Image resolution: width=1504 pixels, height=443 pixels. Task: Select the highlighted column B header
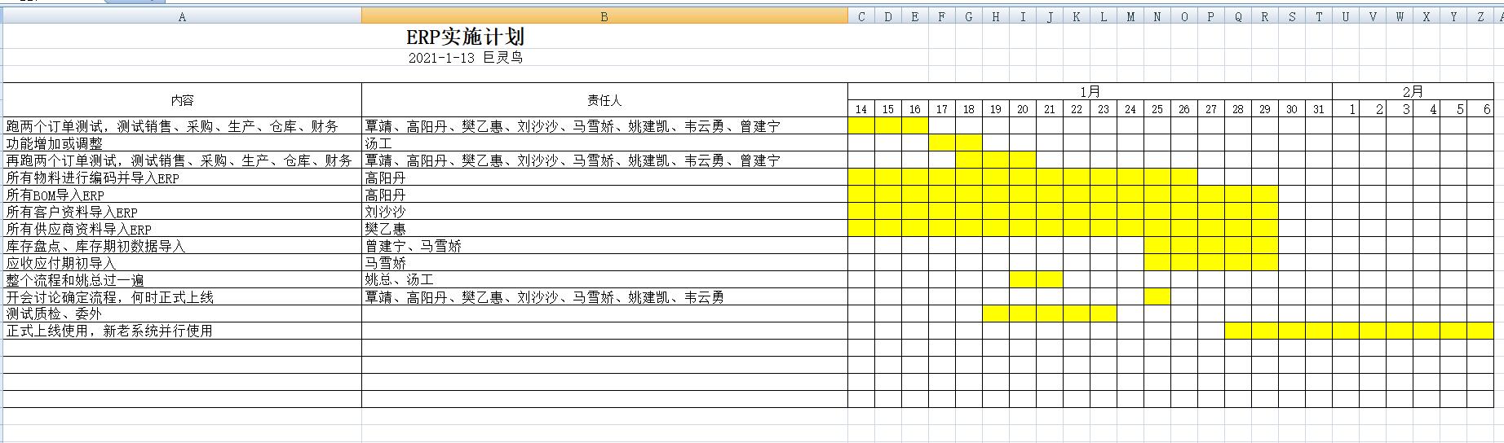(x=604, y=16)
